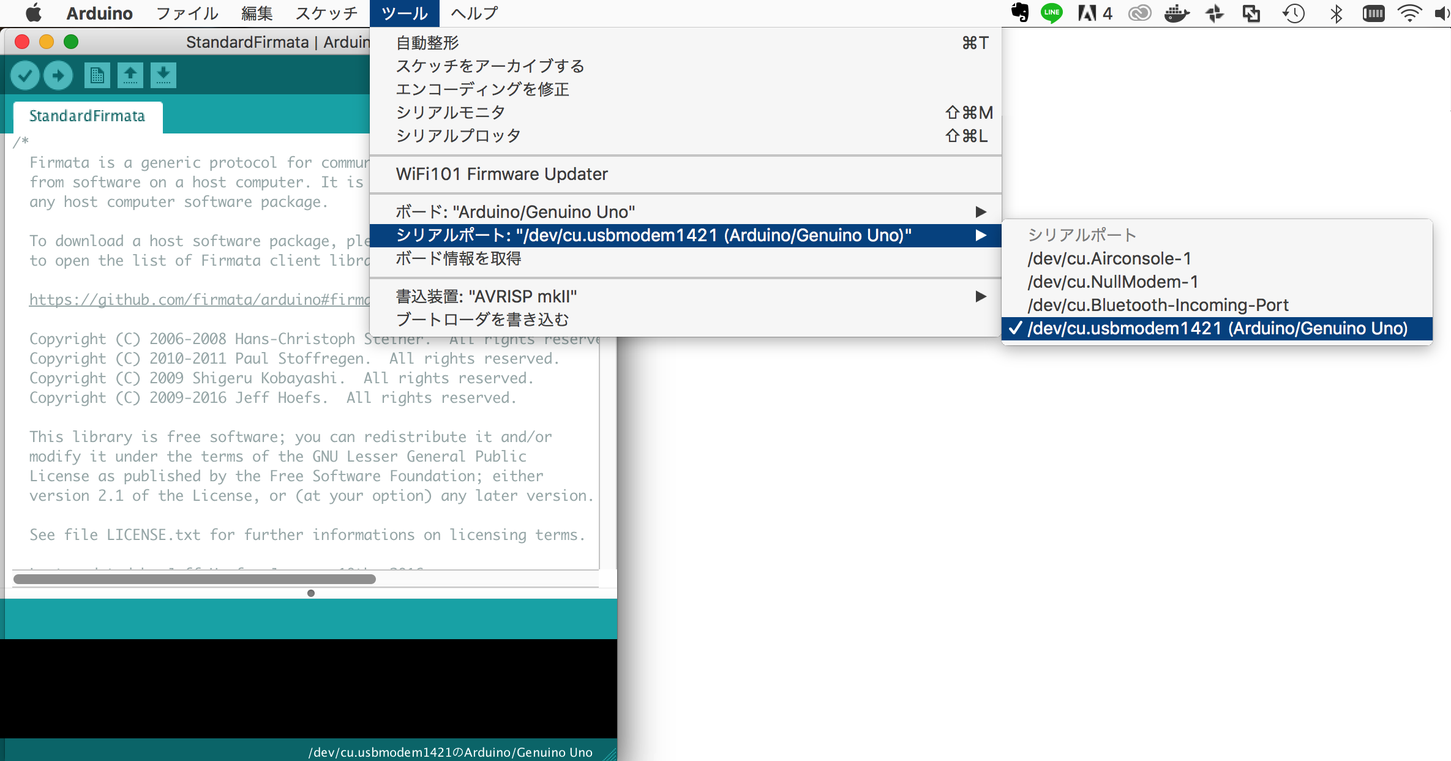Open the LINE menu bar icon

1052,13
